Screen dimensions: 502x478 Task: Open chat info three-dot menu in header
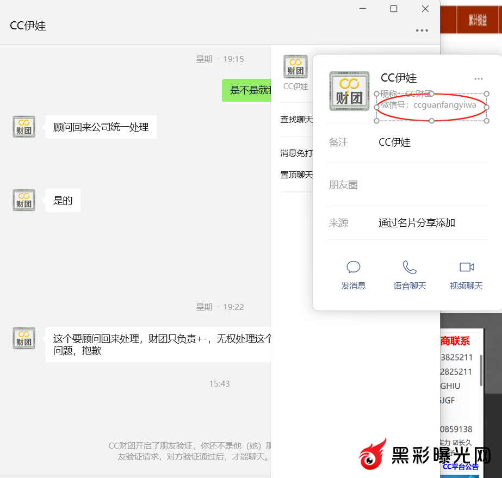point(422,30)
